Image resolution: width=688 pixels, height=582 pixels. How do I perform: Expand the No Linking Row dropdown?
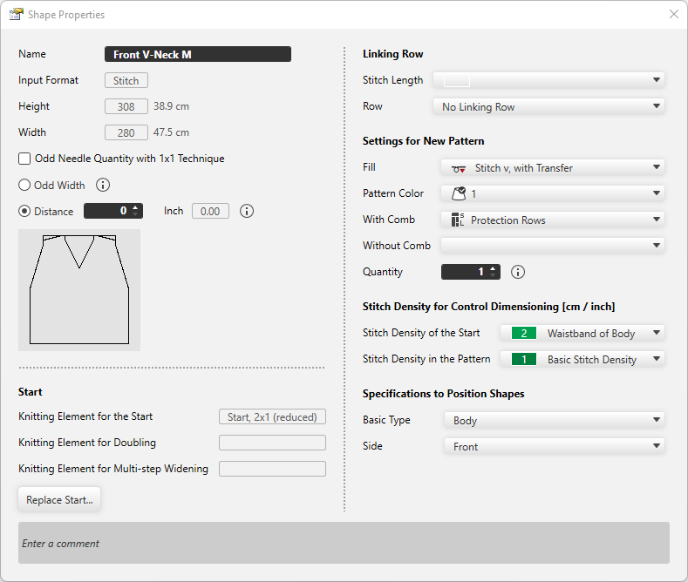click(548, 106)
